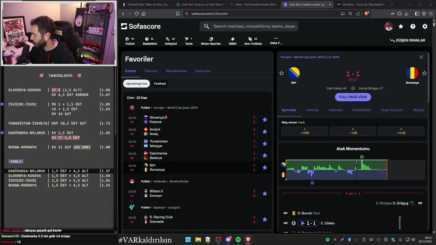This screenshot has width=436, height=245.
Task: Select the Finished filter
Action: click(x=160, y=83)
